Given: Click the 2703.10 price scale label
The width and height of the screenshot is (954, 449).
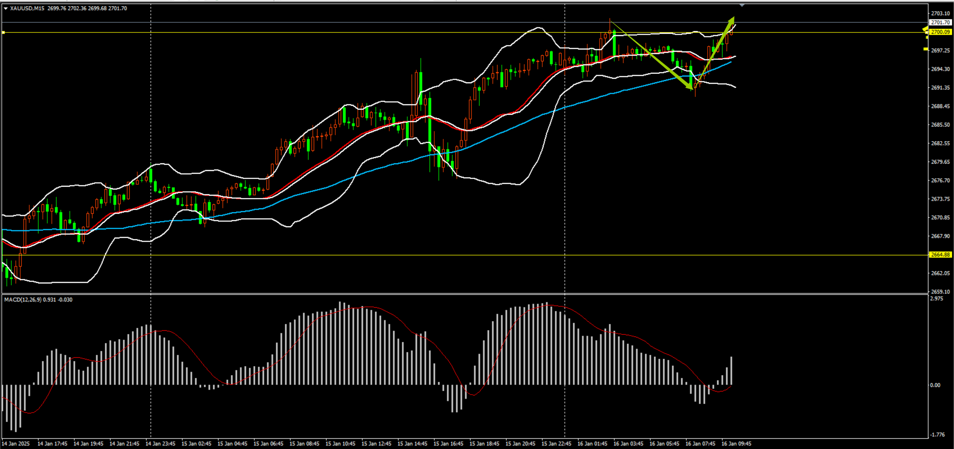Looking at the screenshot, I should tap(940, 13).
